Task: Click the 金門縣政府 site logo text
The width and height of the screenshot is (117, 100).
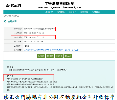Action: tap(13, 6)
